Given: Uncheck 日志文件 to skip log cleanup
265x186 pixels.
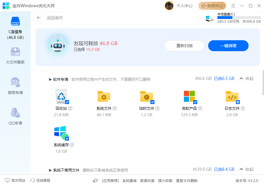Looking at the screenshot, I should pyautogui.click(x=237, y=102).
